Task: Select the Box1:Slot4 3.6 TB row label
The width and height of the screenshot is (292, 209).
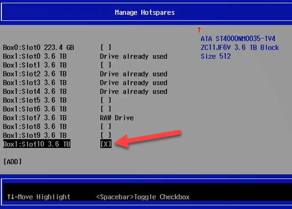Action: coord(35,91)
